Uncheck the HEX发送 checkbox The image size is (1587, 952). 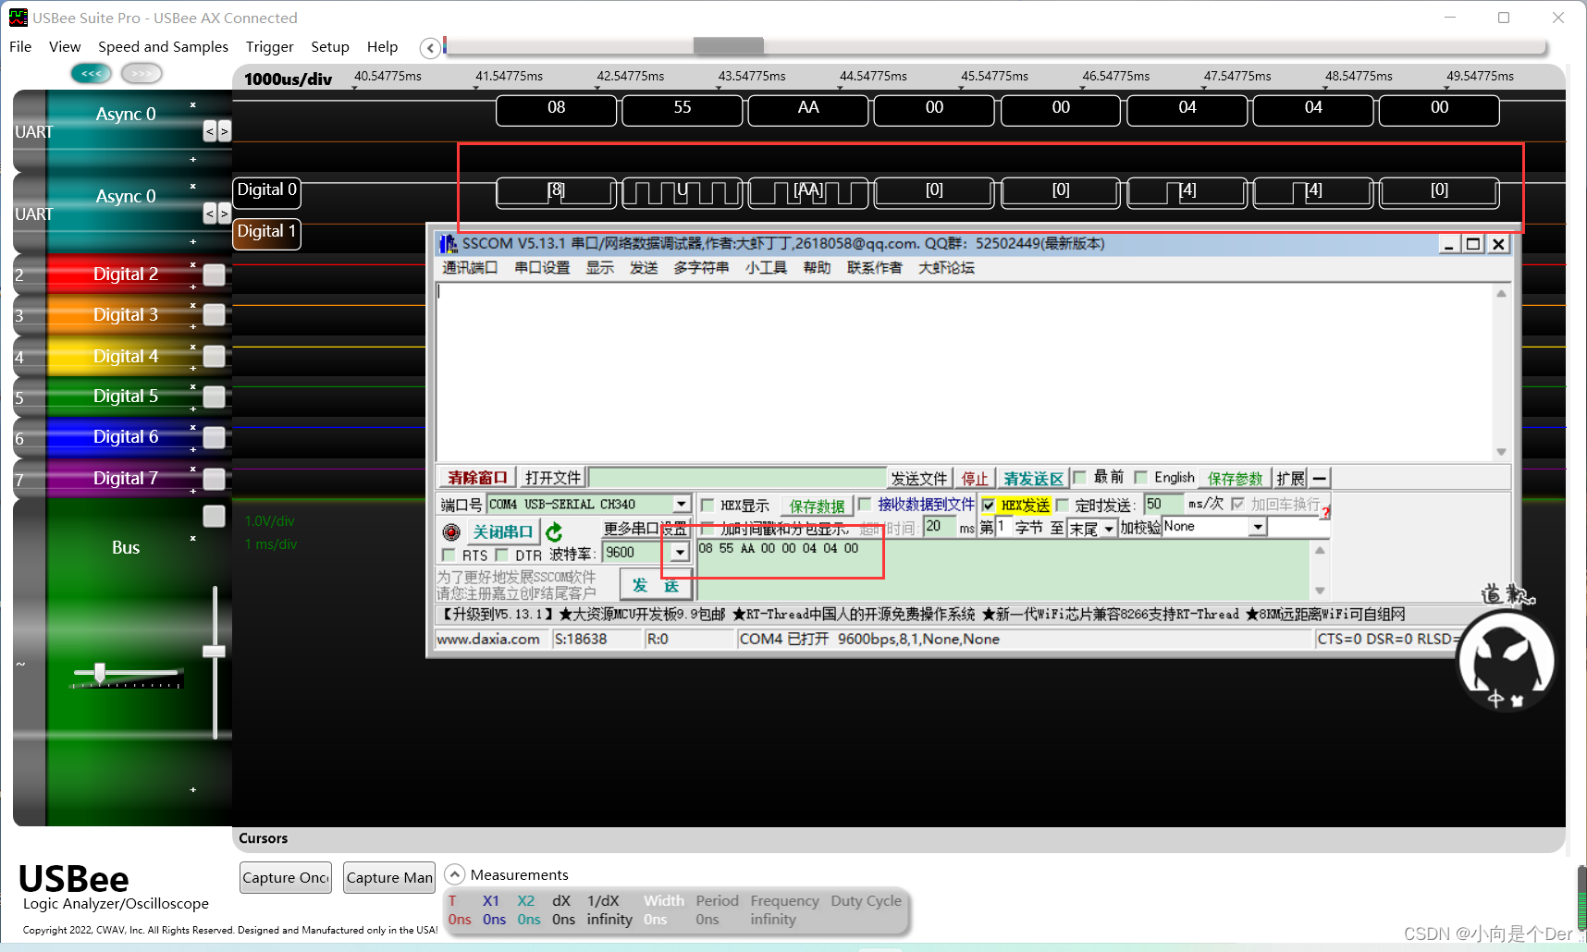pyautogui.click(x=989, y=506)
